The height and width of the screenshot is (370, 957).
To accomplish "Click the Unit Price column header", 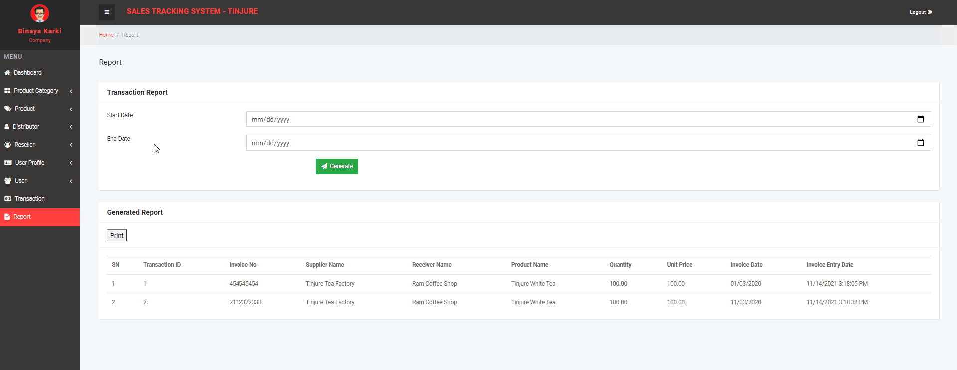I will [x=680, y=265].
